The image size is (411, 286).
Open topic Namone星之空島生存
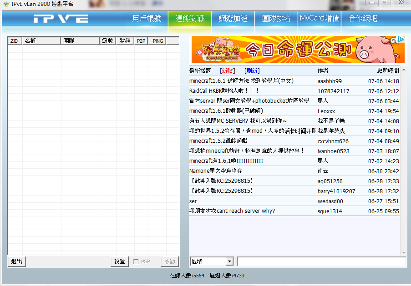point(216,171)
